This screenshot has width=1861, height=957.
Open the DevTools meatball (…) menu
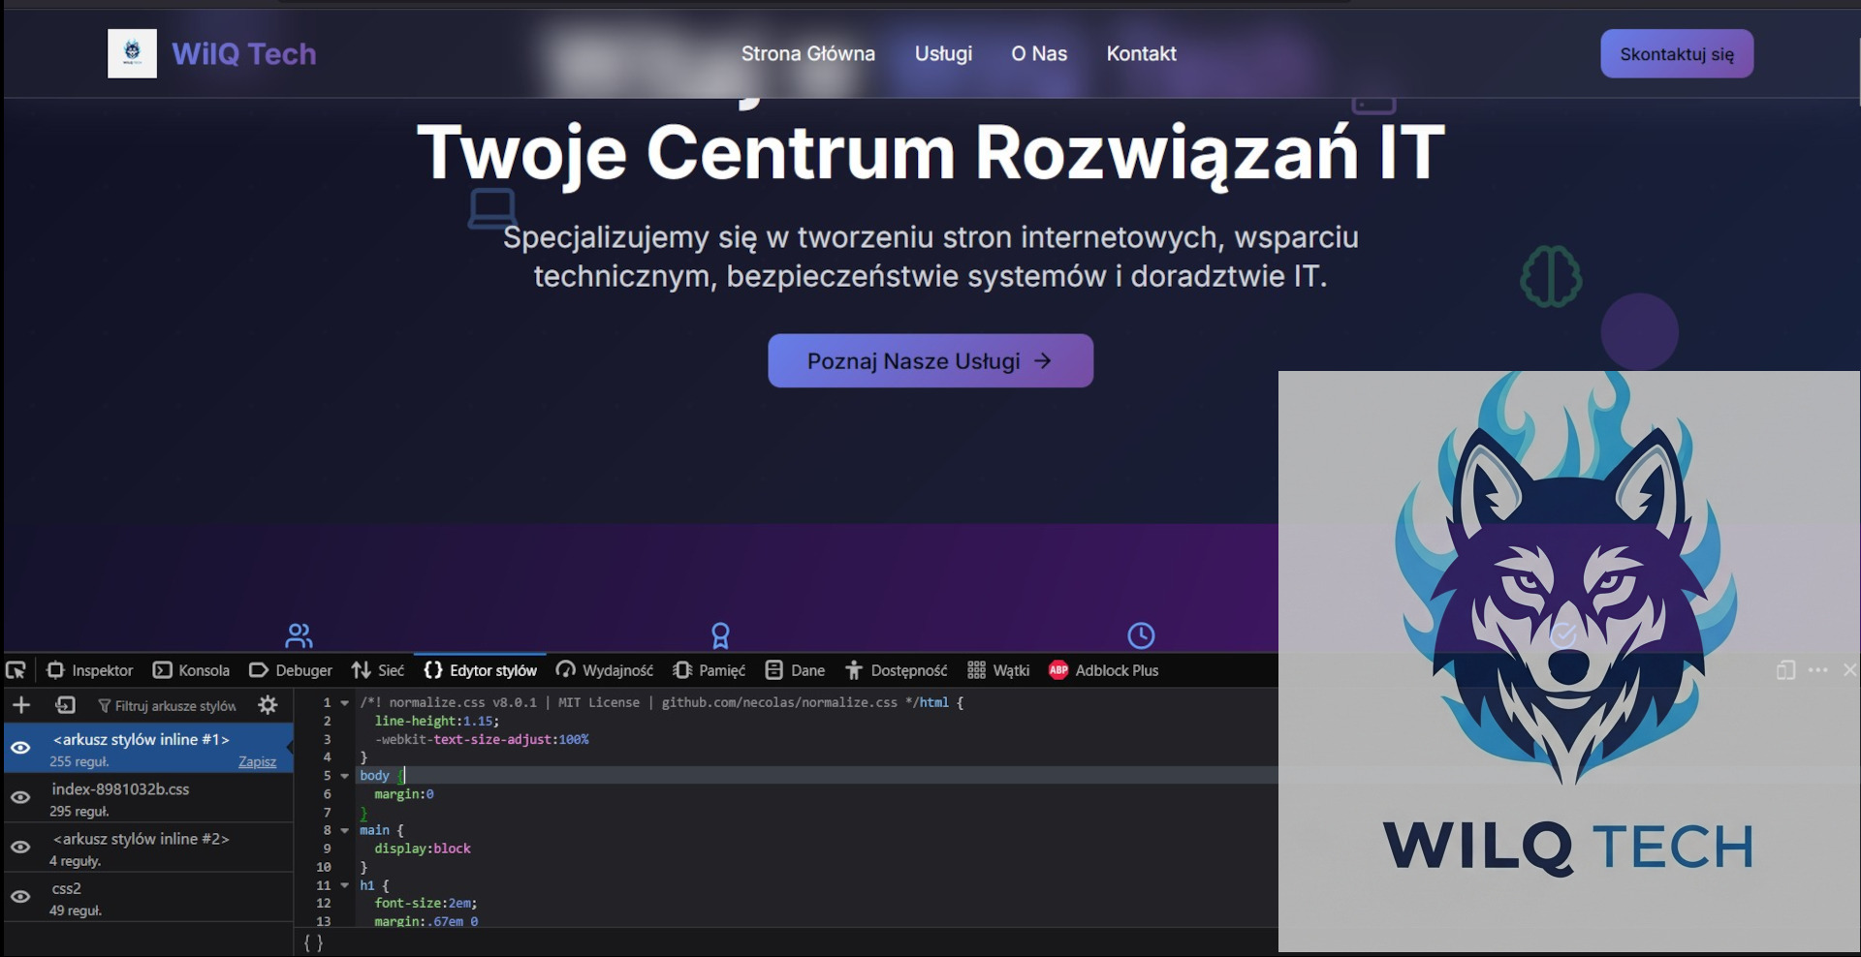(x=1816, y=670)
